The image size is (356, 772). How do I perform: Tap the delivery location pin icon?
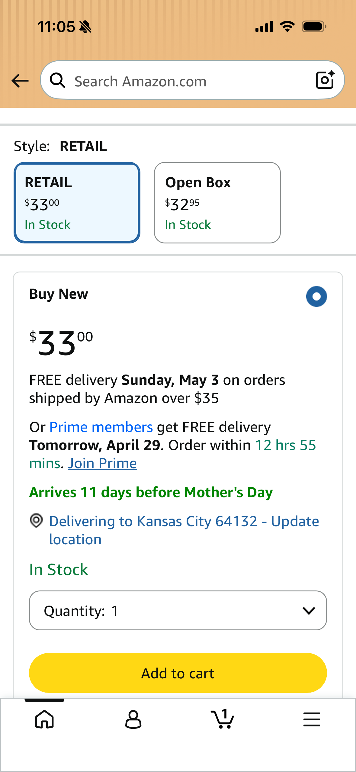click(x=36, y=521)
